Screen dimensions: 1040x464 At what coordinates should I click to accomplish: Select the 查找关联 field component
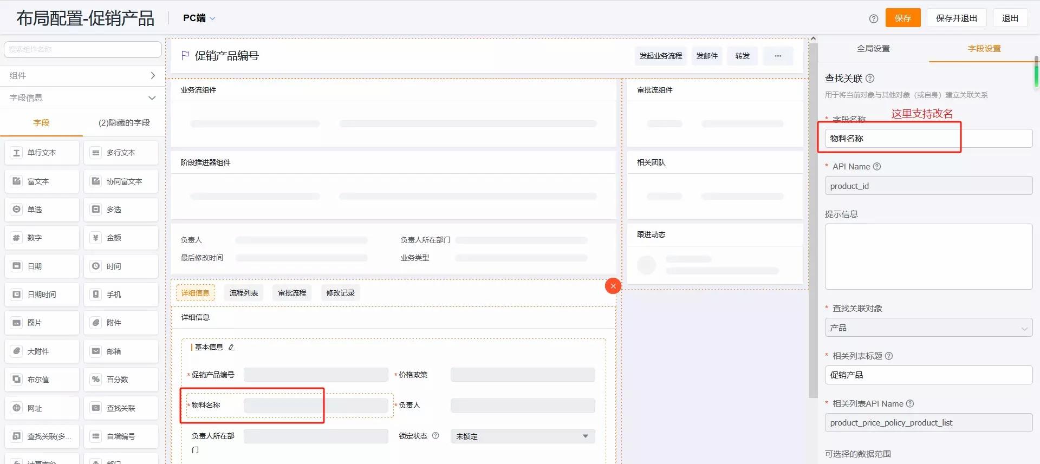121,408
